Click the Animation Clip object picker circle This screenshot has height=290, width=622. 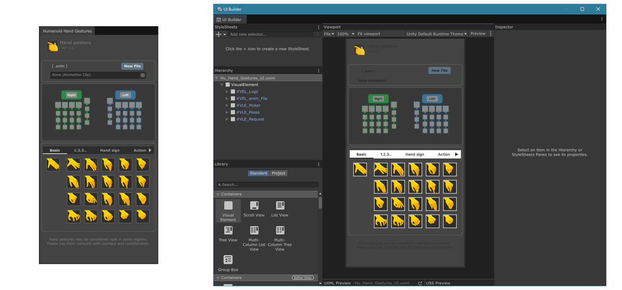click(x=143, y=75)
